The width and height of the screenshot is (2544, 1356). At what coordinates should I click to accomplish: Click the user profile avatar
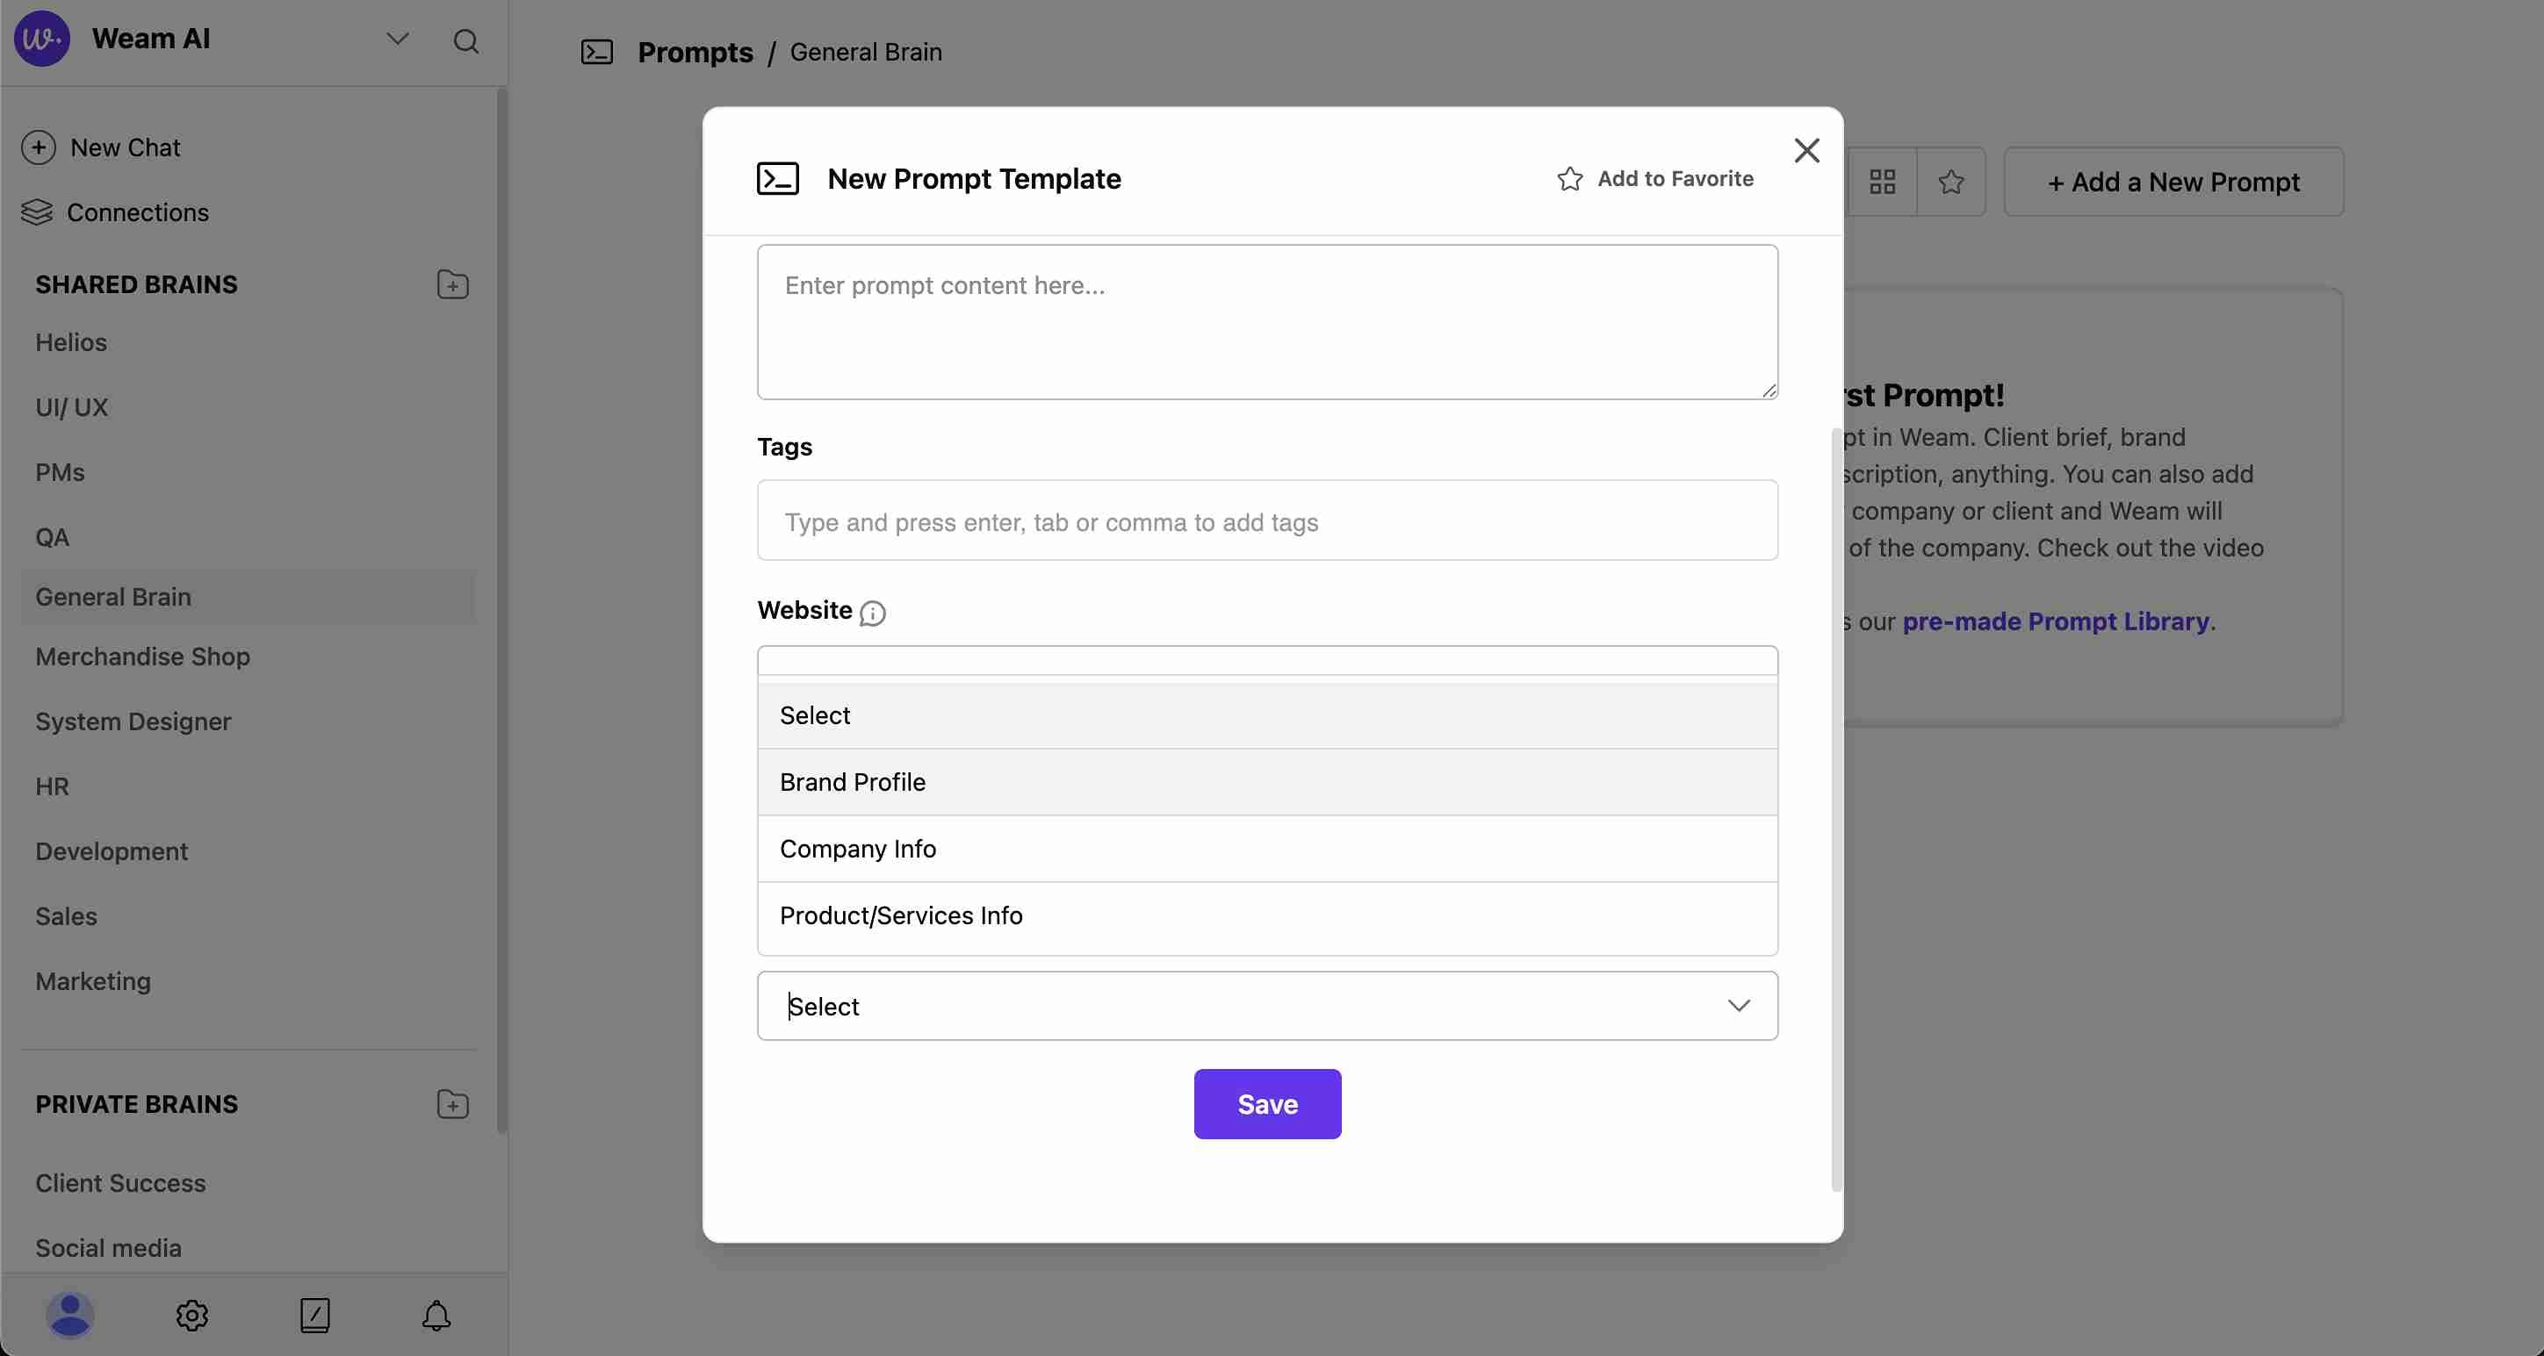pos(70,1315)
